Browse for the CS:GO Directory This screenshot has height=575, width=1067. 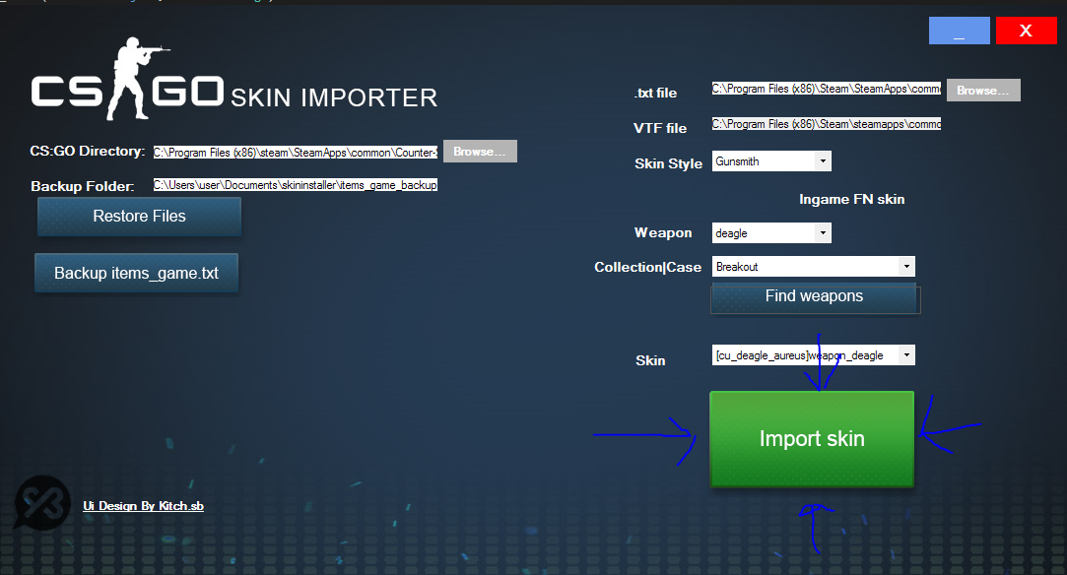point(480,151)
